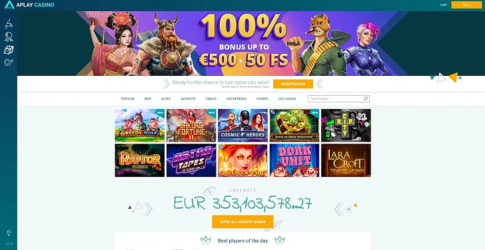Launch the Lara Croft Temples and Tombs game
This screenshot has height=250, width=485.
pyautogui.click(x=346, y=160)
